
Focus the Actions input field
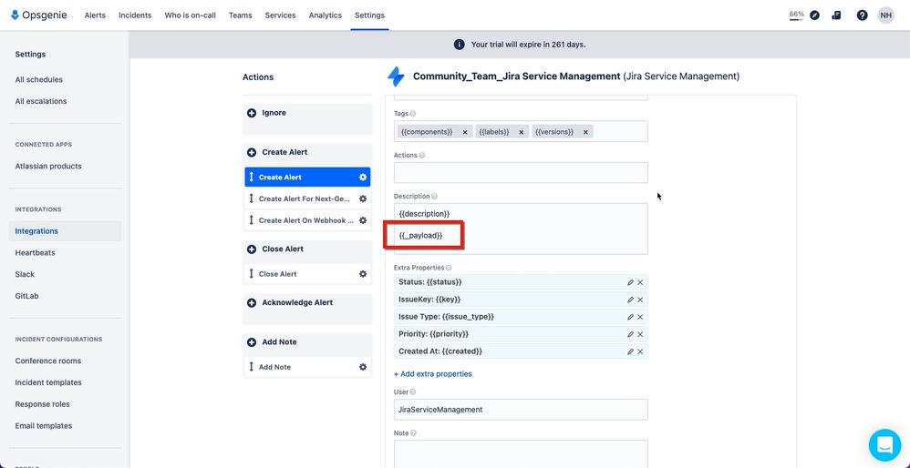pos(521,173)
